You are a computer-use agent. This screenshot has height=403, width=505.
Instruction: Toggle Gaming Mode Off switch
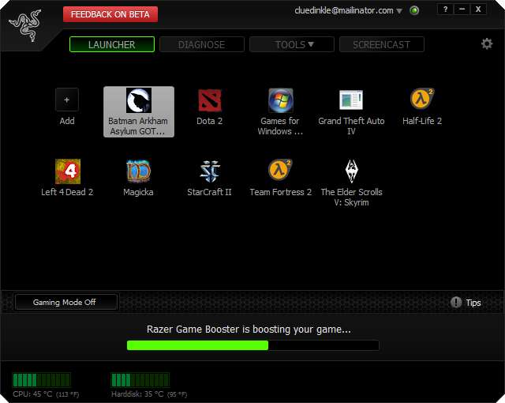tap(65, 302)
